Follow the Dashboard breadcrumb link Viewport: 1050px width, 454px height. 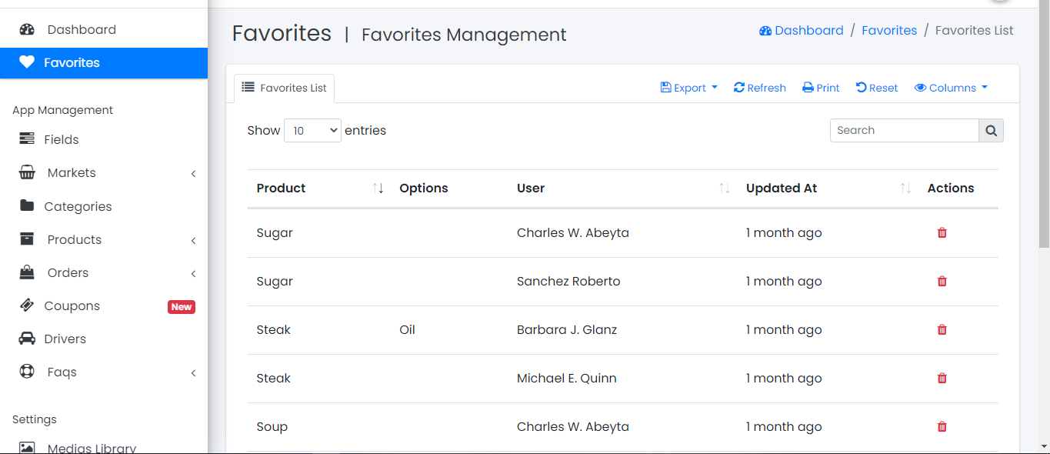802,31
